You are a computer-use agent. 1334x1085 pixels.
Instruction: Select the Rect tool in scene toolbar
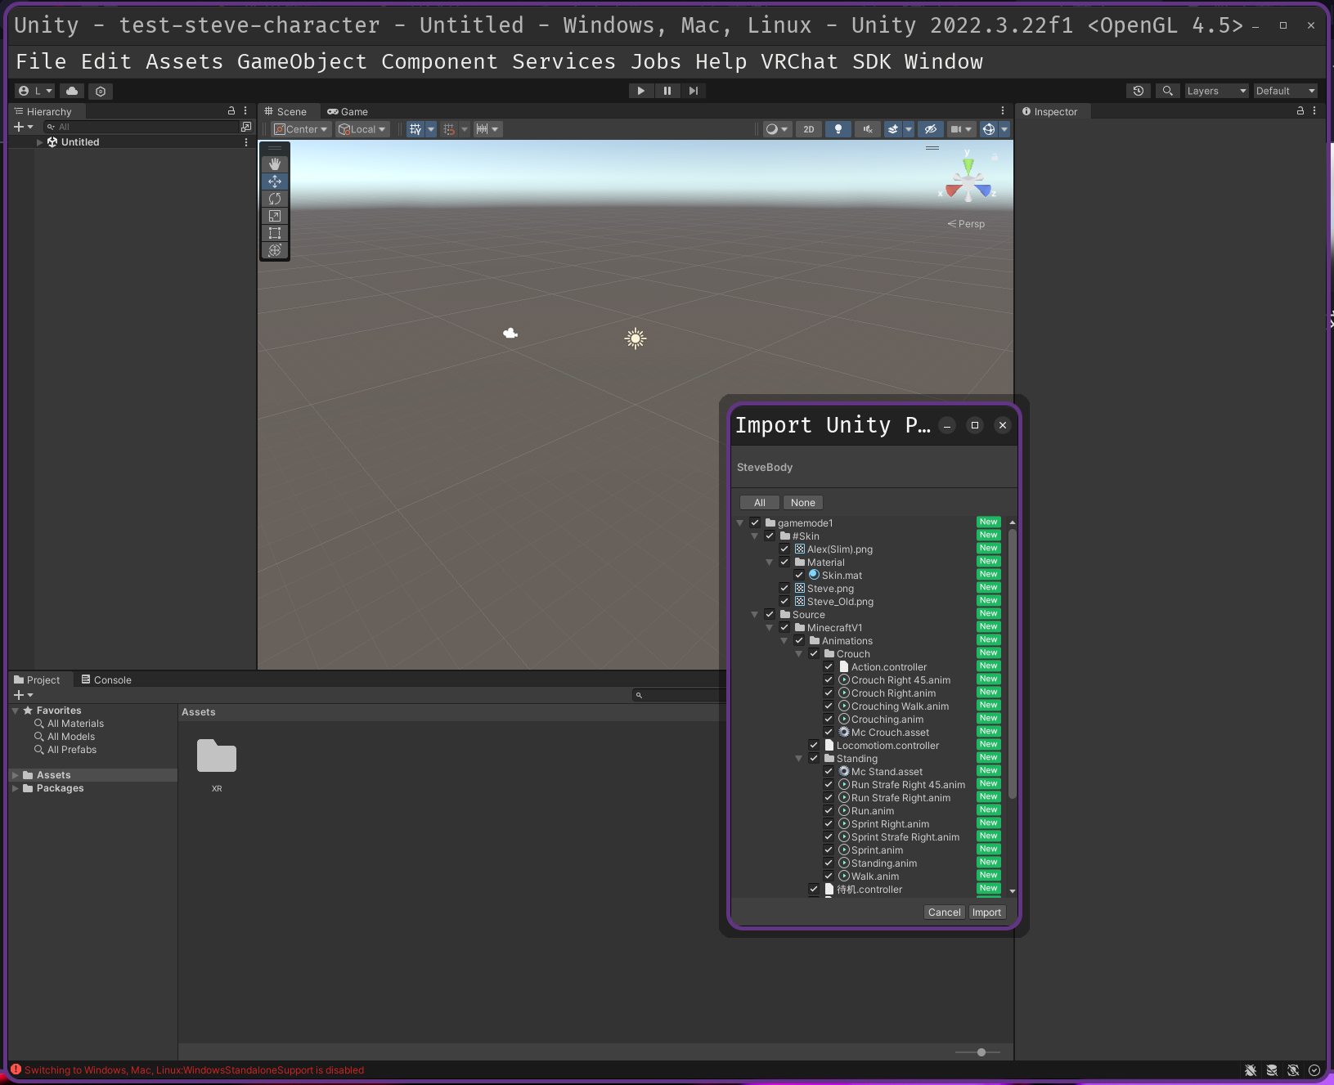coord(275,233)
